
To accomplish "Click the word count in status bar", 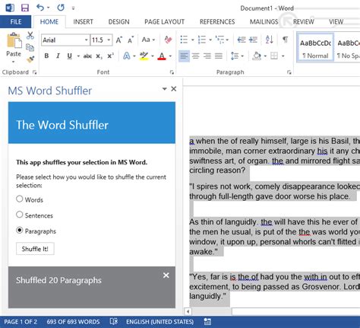I will 73,322.
